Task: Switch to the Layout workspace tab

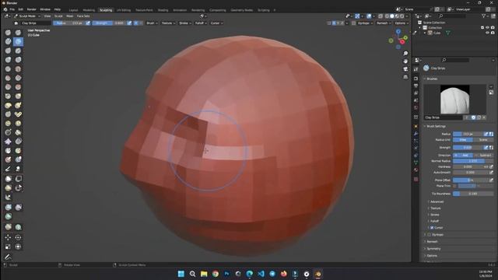Action: tap(73, 10)
